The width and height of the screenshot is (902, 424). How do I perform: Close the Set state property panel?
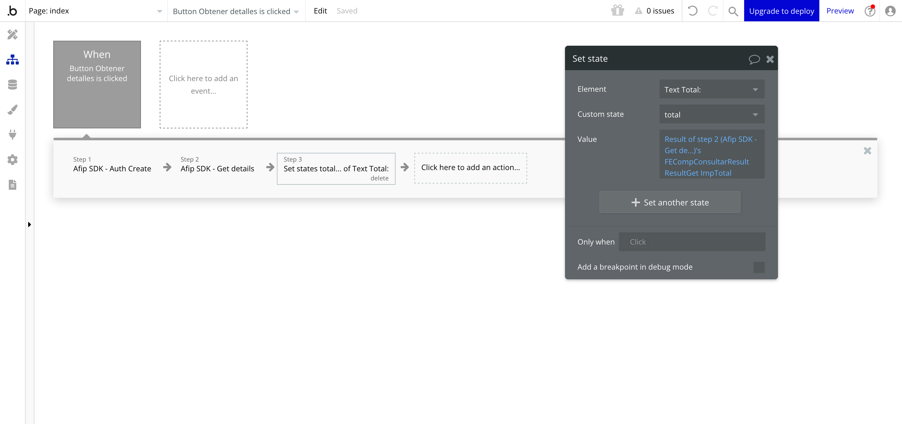pos(770,59)
